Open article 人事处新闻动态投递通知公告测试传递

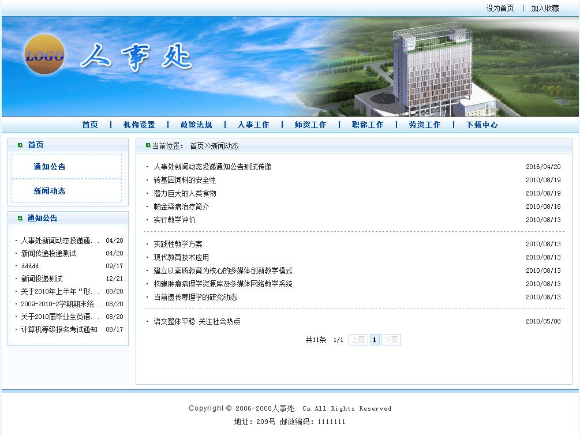pos(213,167)
